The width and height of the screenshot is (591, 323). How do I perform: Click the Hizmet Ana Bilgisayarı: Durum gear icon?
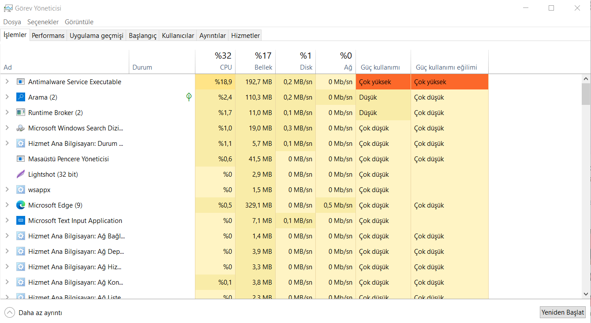point(21,144)
